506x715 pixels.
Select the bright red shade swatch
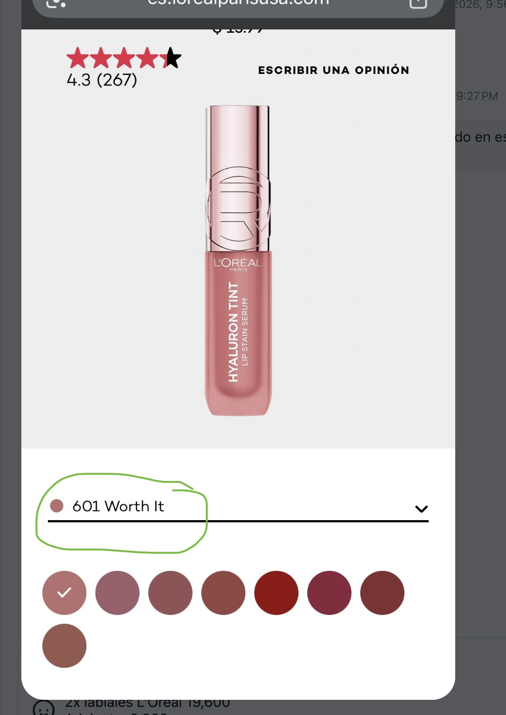[x=276, y=593]
